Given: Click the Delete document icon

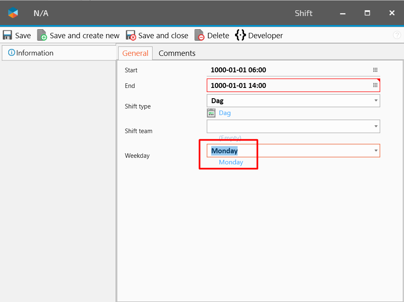Looking at the screenshot, I should click(x=199, y=35).
